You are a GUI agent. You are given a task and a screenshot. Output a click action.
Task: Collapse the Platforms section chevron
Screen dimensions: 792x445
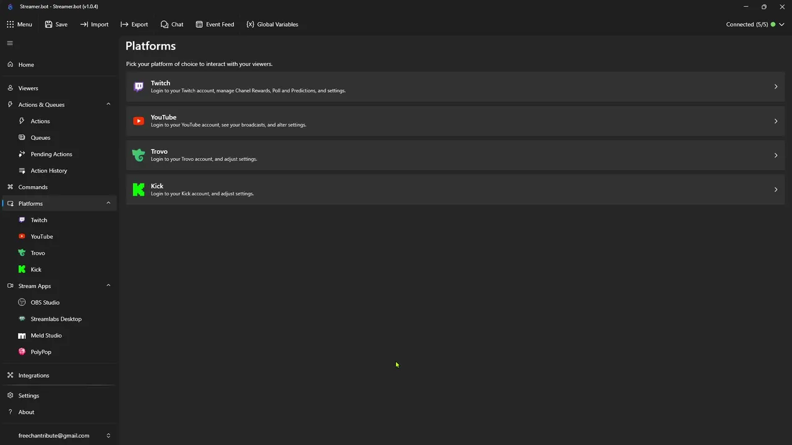tap(108, 203)
